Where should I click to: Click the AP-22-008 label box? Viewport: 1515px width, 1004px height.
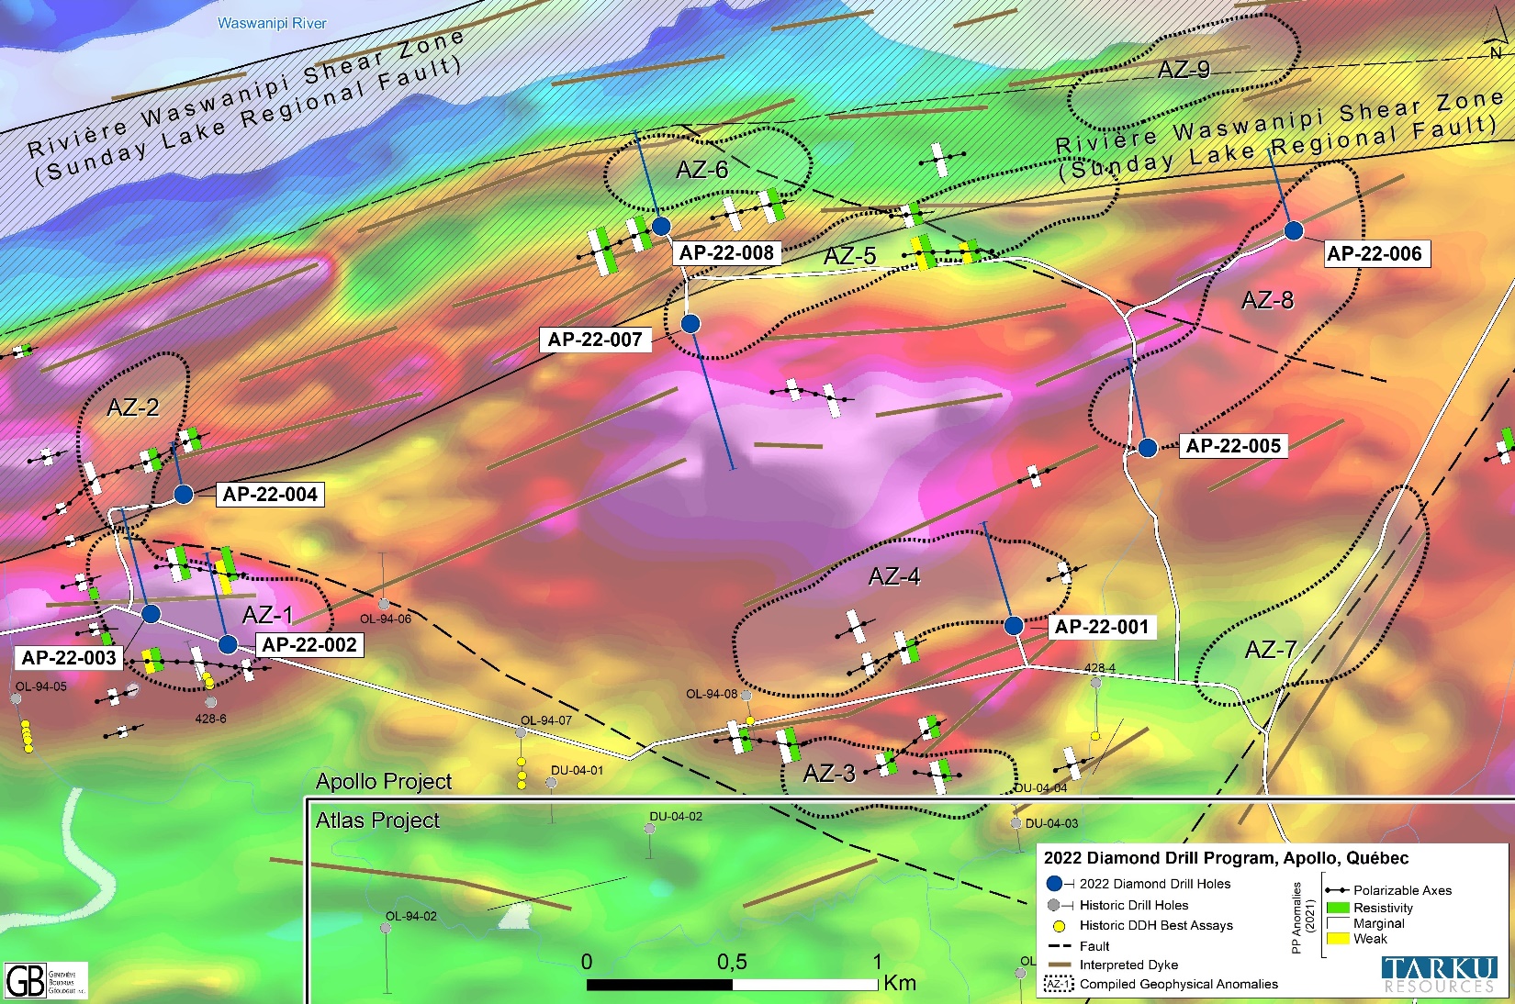point(726,253)
